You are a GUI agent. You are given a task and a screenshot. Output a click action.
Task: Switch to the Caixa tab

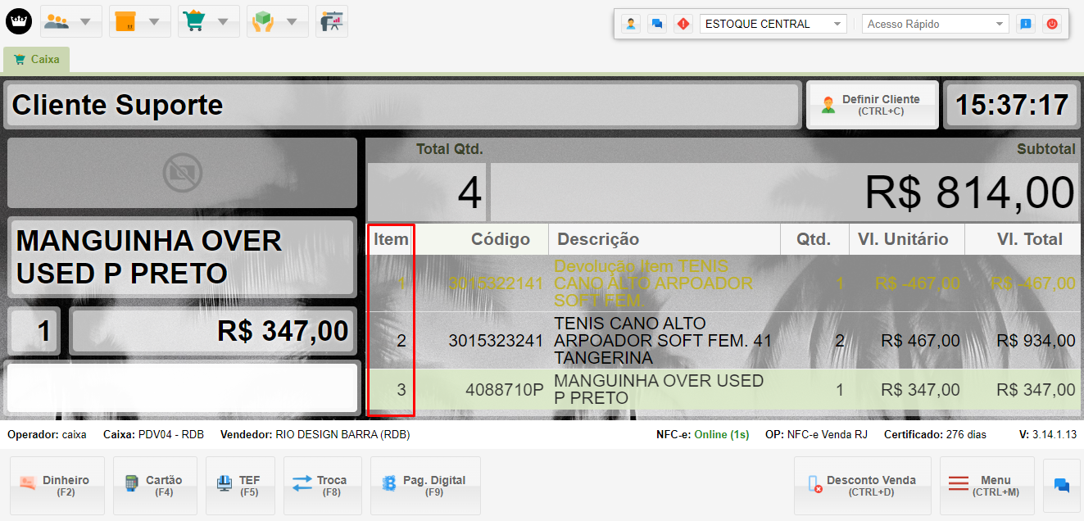37,59
